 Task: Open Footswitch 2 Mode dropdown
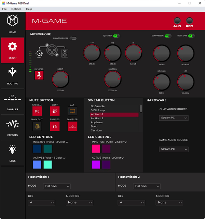pyautogui.click(x=147, y=186)
